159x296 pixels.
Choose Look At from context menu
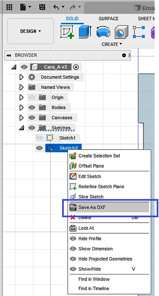[109, 228]
